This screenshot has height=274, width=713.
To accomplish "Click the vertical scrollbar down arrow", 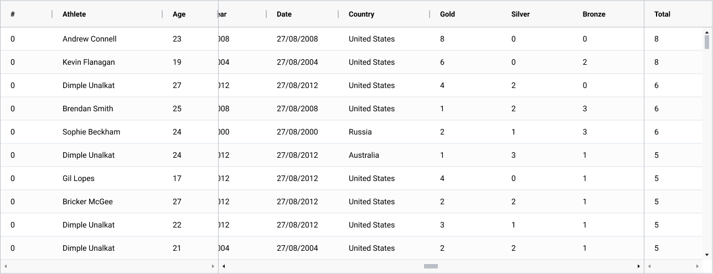I will click(707, 255).
